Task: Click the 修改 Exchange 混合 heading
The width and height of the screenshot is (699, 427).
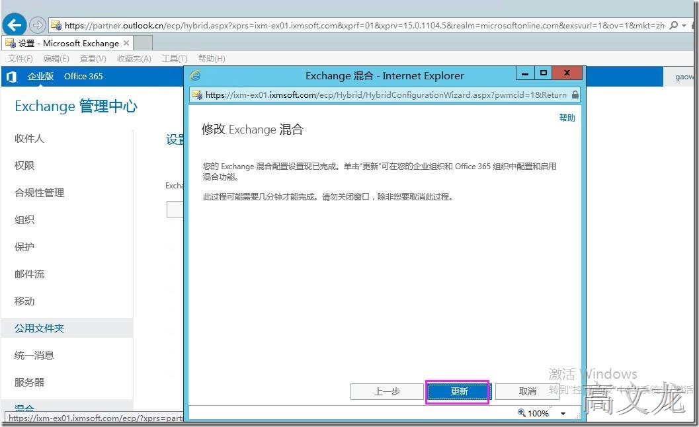Action: coord(253,130)
